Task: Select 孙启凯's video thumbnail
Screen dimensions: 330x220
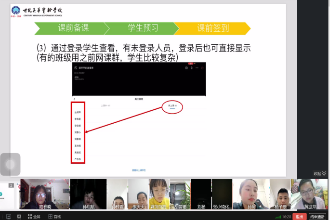Action: 88,194
